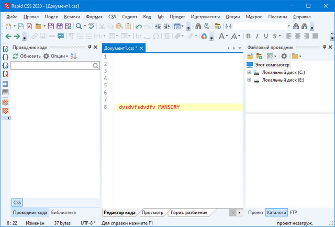Click the add CSS rule braces icon
Viewport: 335px width, 227px height.
pos(5,48)
